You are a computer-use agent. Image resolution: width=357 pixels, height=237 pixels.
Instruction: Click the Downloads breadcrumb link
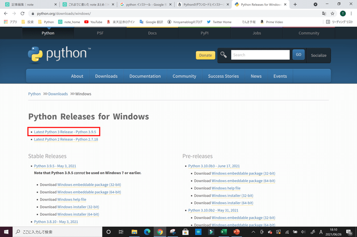(58, 94)
